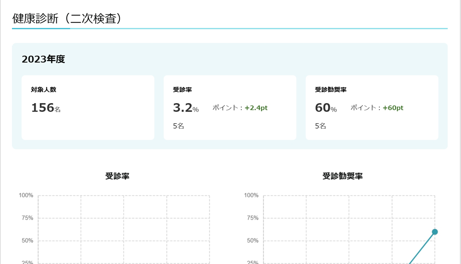Click the 50% axis label on 受診率 chart
This screenshot has width=461, height=264.
coord(27,241)
